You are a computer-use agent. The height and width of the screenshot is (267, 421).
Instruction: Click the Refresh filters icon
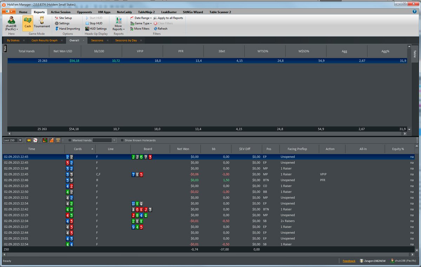pos(155,29)
